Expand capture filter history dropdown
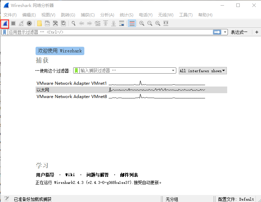261x202 pixels. click(173, 70)
